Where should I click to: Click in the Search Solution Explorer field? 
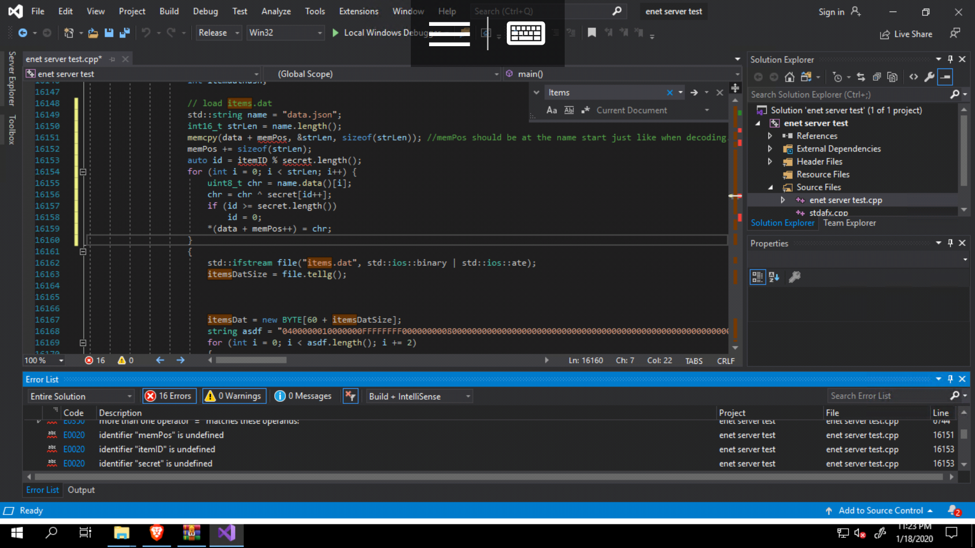849,94
